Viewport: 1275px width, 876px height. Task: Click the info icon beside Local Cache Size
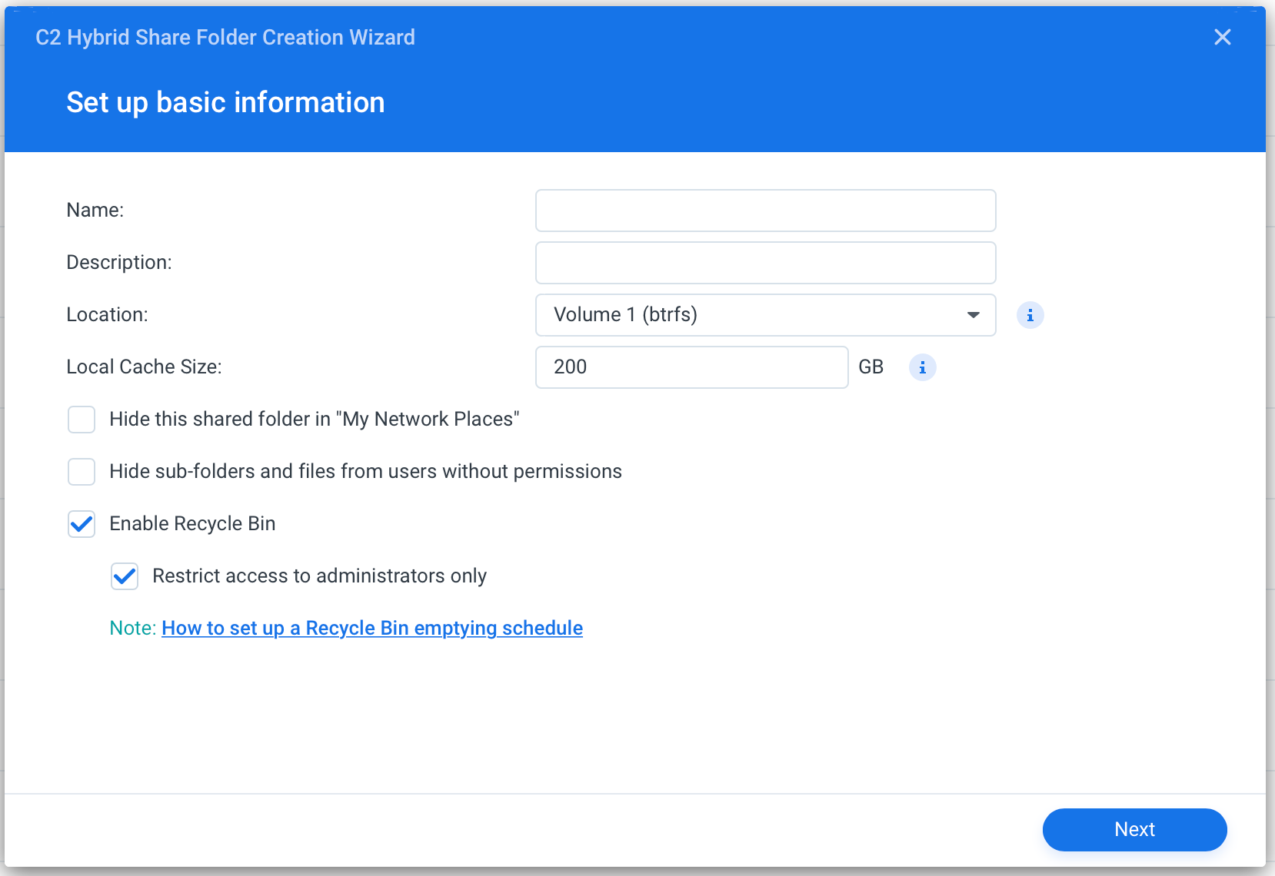(922, 367)
